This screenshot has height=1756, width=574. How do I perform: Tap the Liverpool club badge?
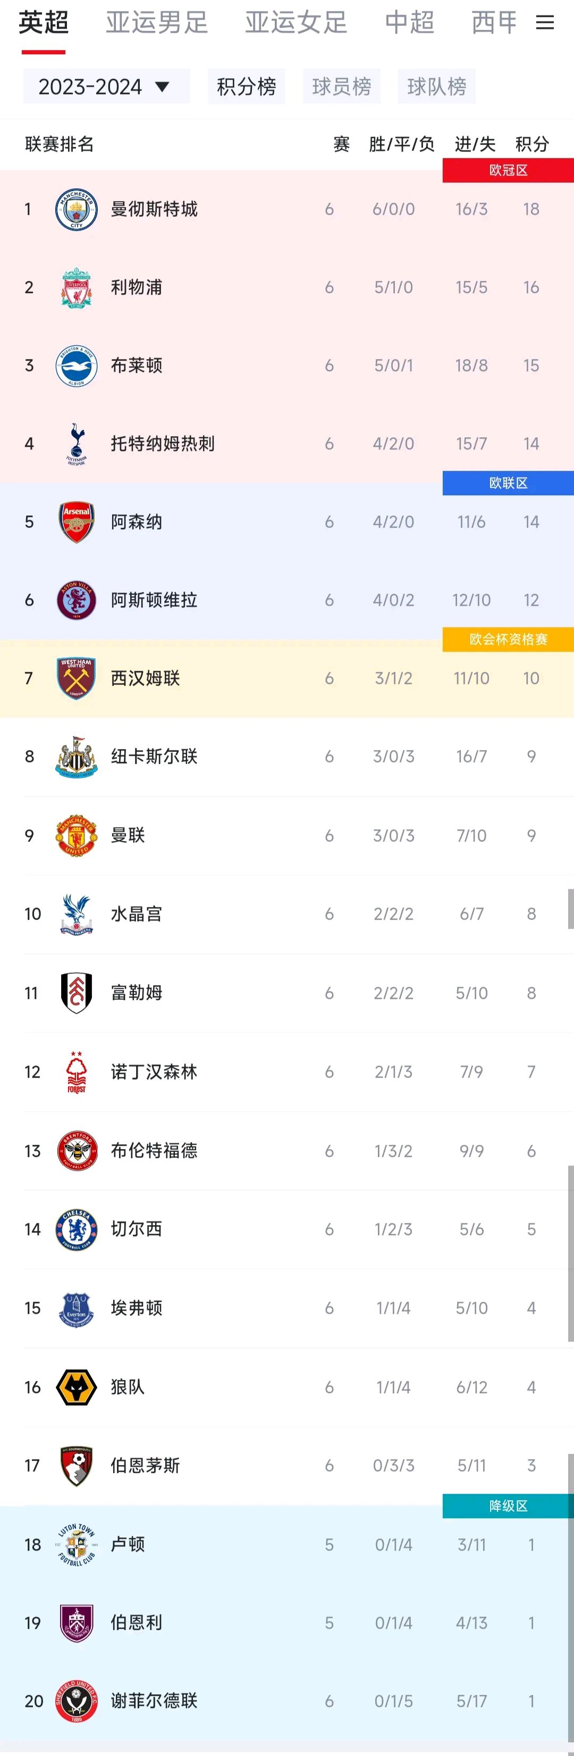pos(76,288)
